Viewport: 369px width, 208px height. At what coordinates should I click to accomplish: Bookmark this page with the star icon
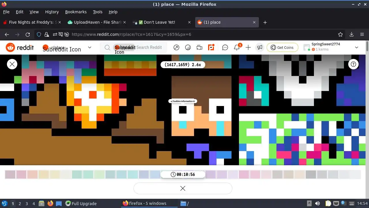(x=340, y=34)
